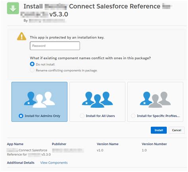This screenshot has height=172, width=188.
Task: Click the Admins Only people group icon
Action: point(39,100)
